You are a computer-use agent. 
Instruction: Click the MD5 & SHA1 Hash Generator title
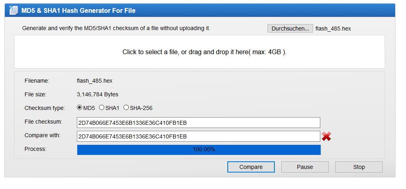point(78,10)
